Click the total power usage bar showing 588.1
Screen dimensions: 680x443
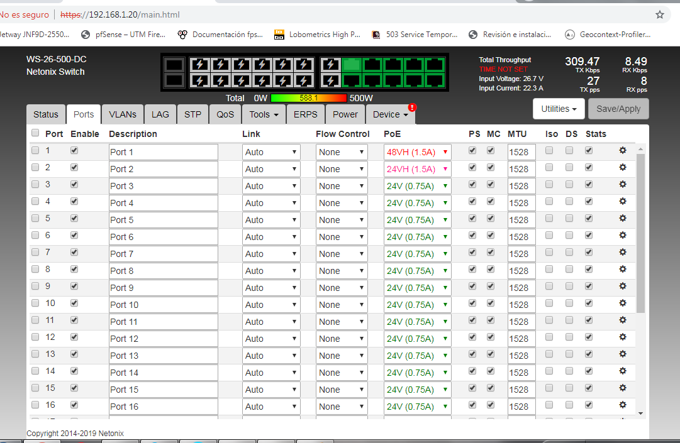pos(308,98)
